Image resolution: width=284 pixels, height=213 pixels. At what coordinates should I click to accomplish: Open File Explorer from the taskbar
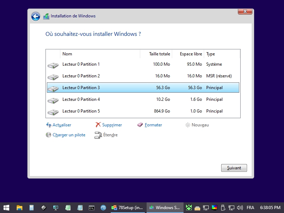pos(20,208)
